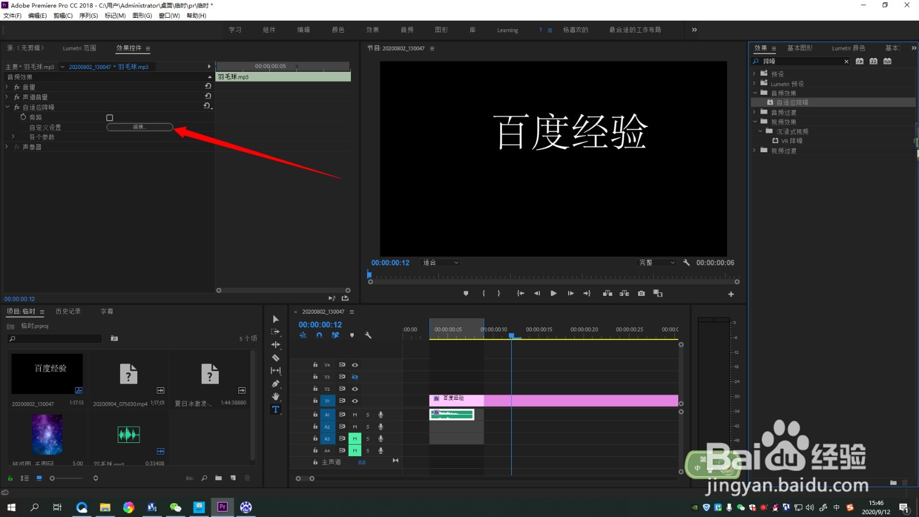Expand the 音量 effect properties

pos(7,87)
